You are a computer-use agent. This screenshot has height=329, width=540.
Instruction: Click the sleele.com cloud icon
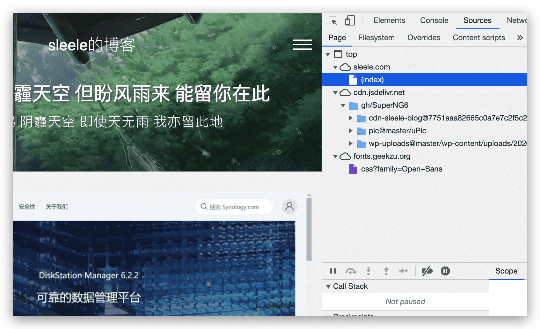[x=345, y=67]
